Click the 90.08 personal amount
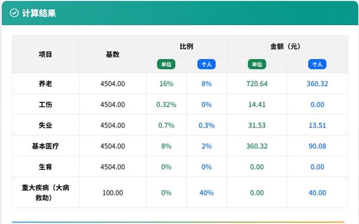Viewport: 359px width, 224px height. pyautogui.click(x=317, y=146)
